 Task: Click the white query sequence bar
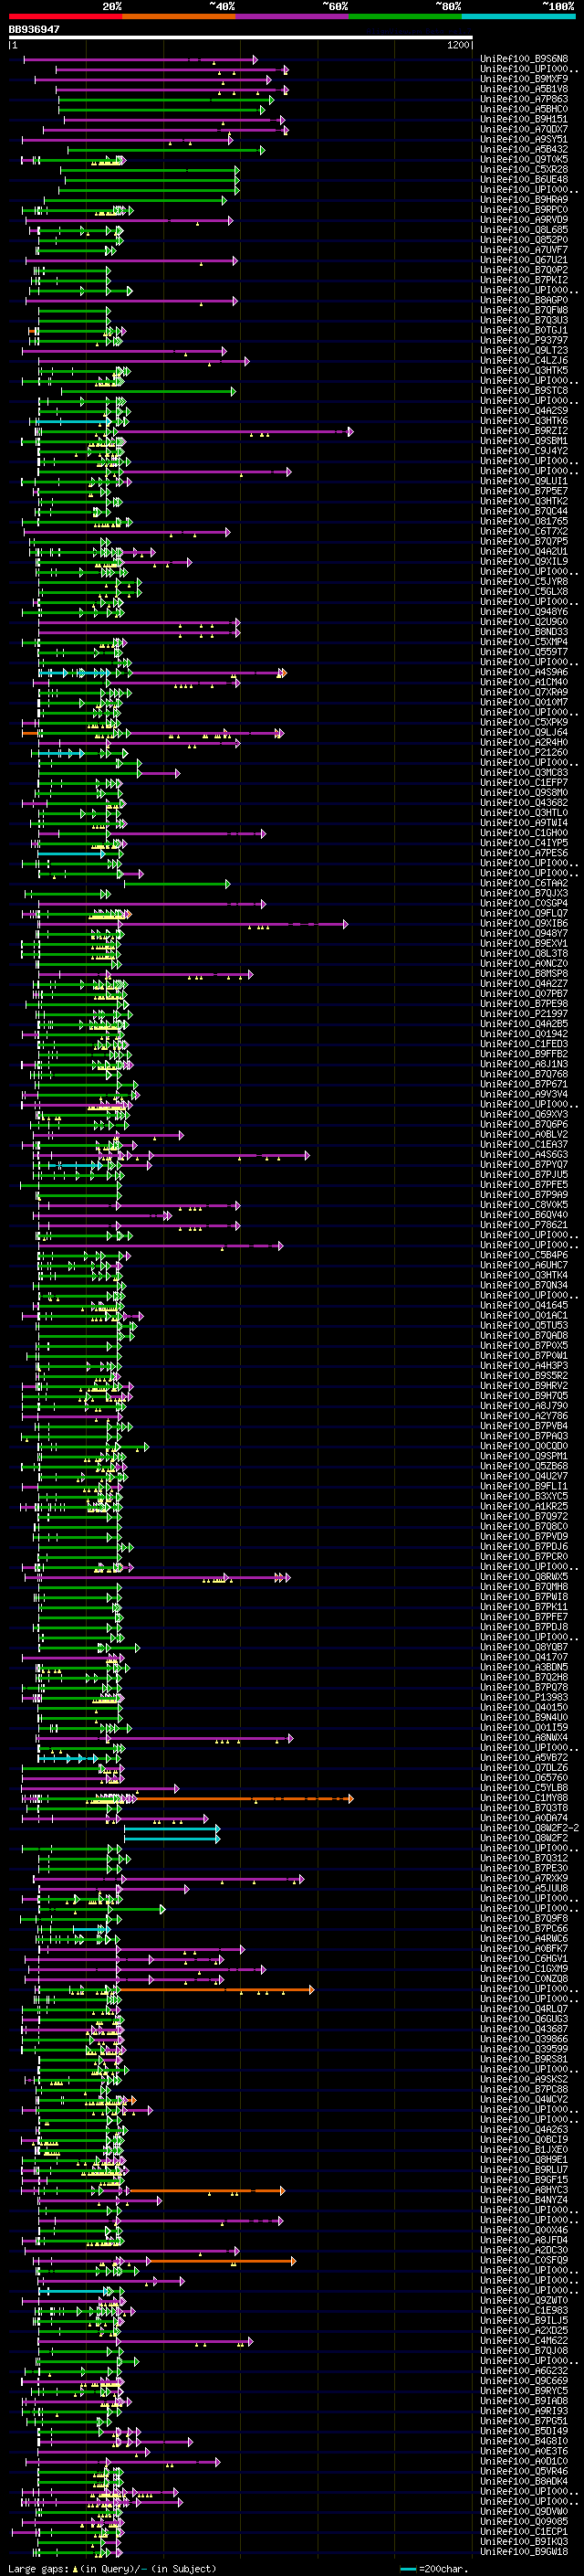coord(241,38)
